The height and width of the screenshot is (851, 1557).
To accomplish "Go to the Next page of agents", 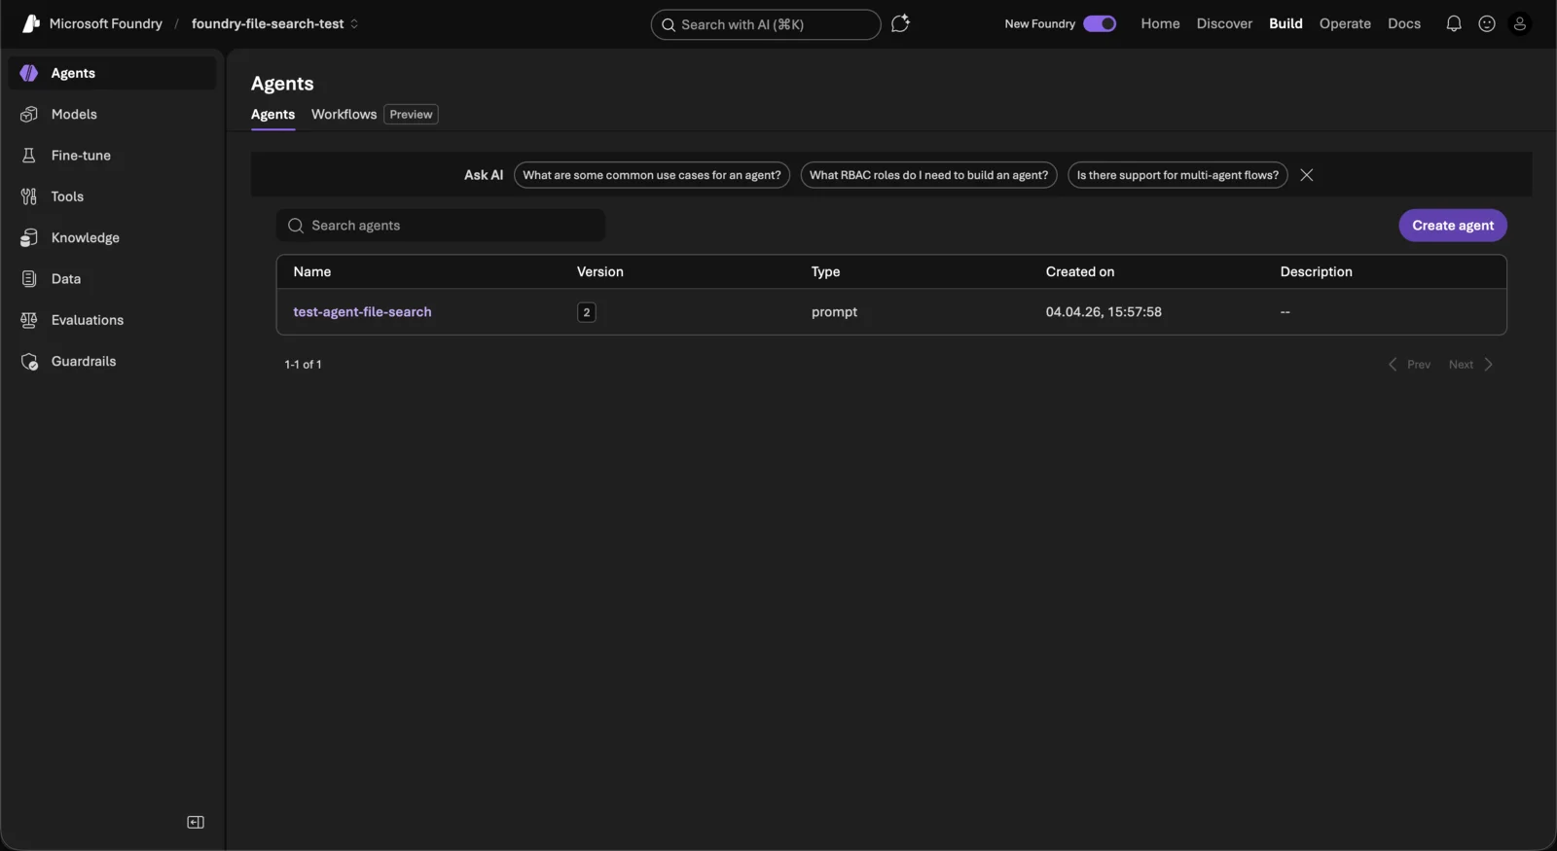I will tap(1469, 365).
